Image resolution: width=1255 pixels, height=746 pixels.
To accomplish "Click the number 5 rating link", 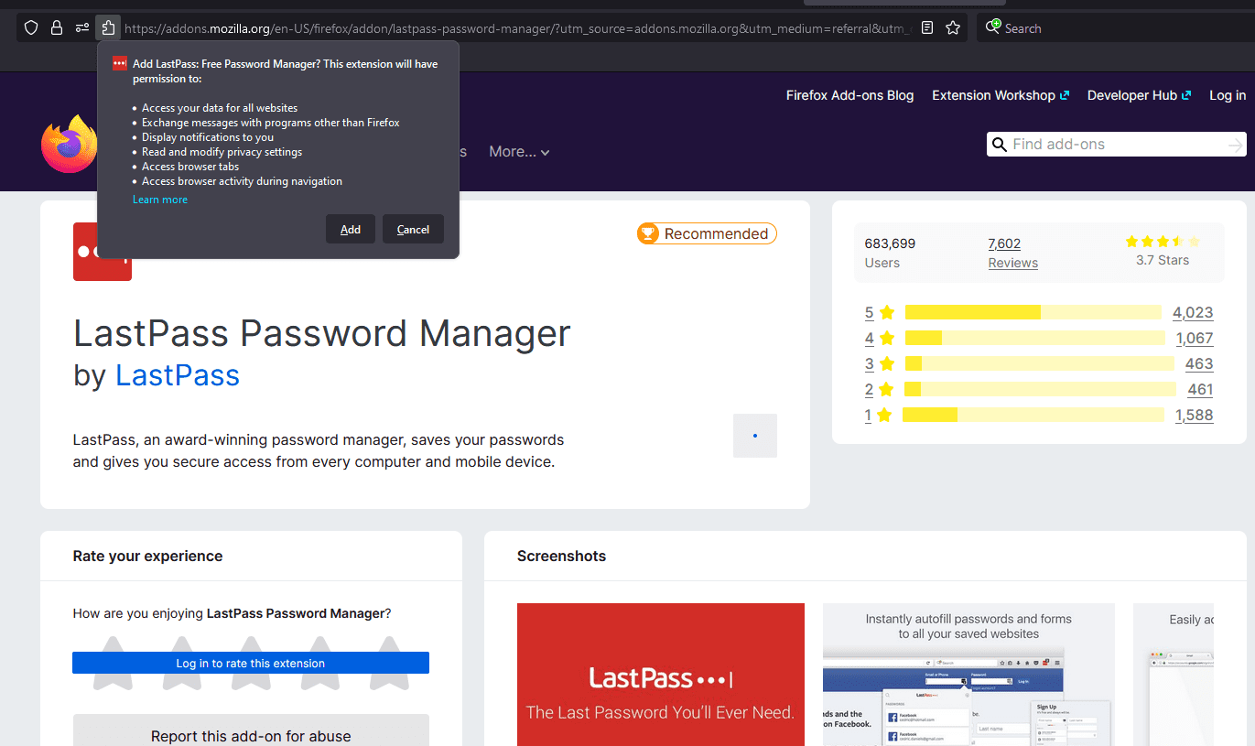I will (x=869, y=313).
